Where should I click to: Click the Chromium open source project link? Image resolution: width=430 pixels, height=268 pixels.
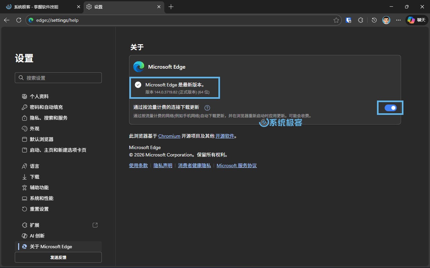pyautogui.click(x=169, y=136)
